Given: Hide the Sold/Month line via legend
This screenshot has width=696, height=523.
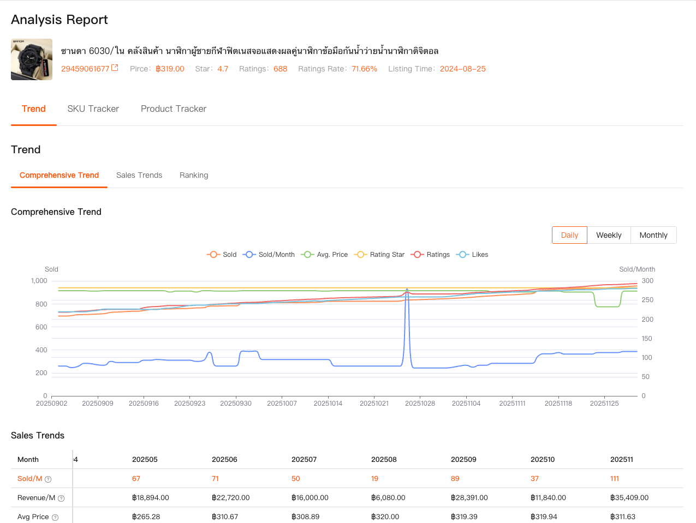Looking at the screenshot, I should point(269,255).
